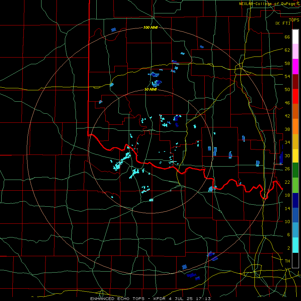Click the "38" legend value
301x301 pixels.
tap(287, 129)
